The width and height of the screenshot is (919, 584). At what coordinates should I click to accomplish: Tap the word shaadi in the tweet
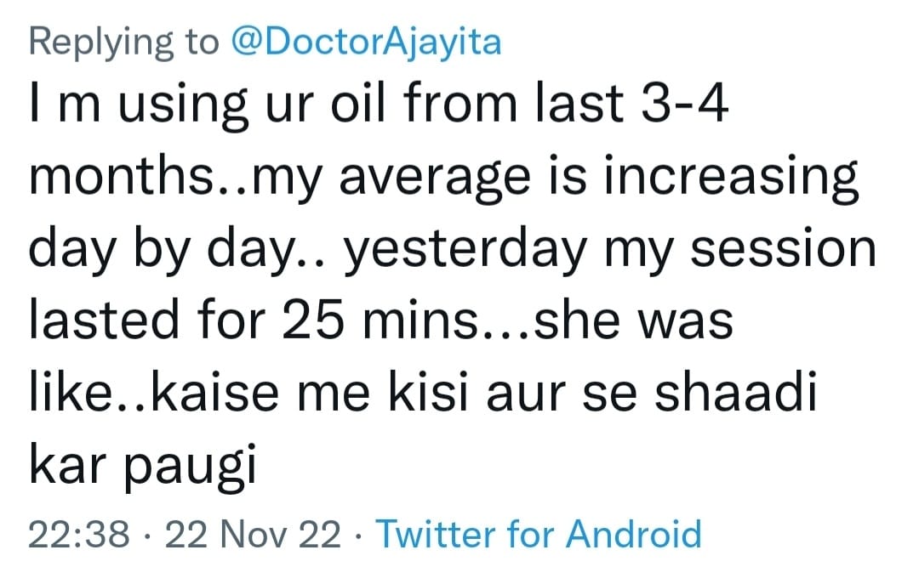[x=735, y=391]
